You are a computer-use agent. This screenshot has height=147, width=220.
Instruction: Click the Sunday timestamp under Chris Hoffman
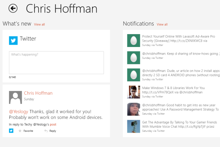29,99
